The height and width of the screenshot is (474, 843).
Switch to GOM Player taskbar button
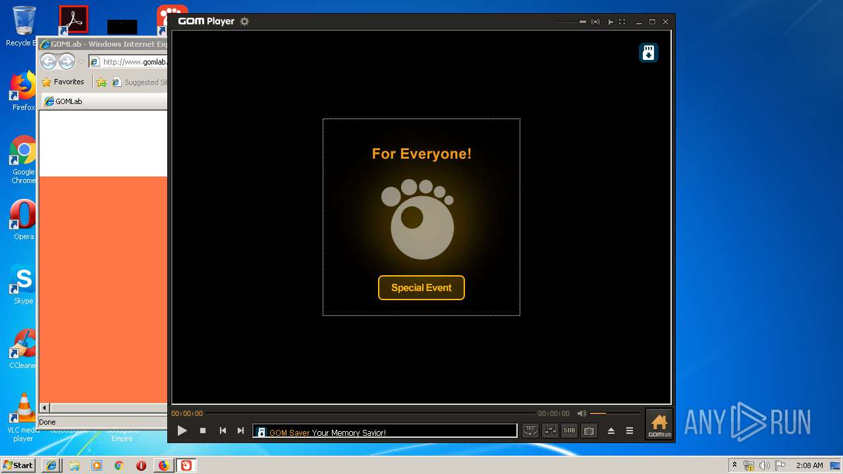(186, 465)
